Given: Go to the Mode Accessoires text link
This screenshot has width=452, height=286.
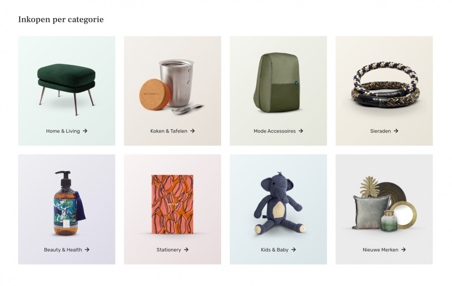Looking at the screenshot, I should (x=274, y=131).
